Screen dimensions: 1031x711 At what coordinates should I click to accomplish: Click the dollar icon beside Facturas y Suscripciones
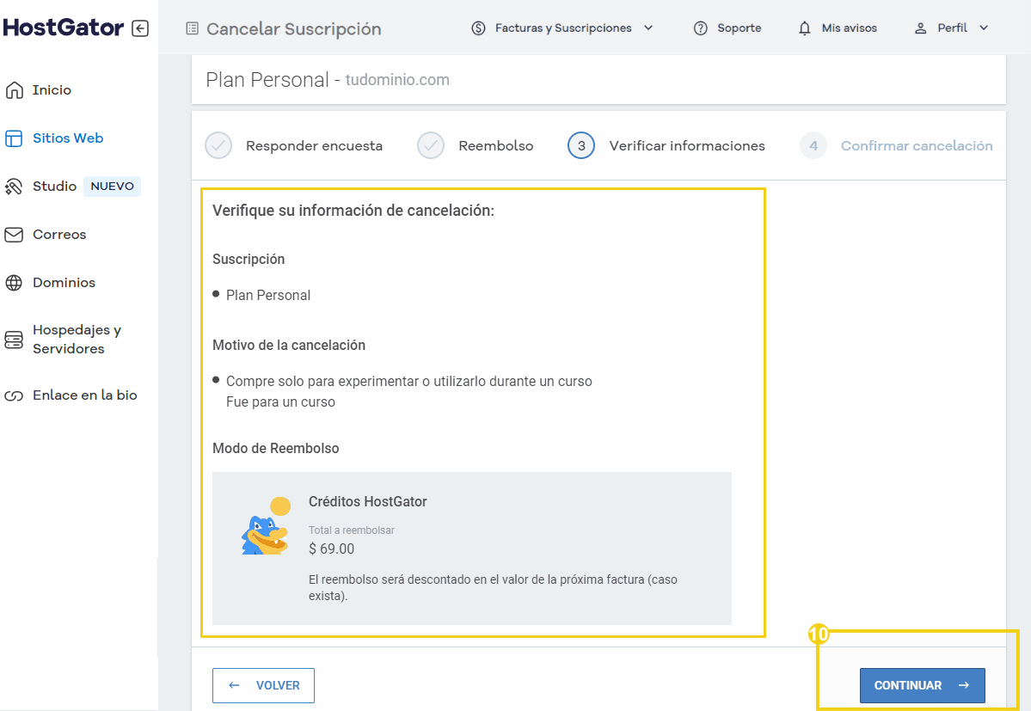click(479, 28)
